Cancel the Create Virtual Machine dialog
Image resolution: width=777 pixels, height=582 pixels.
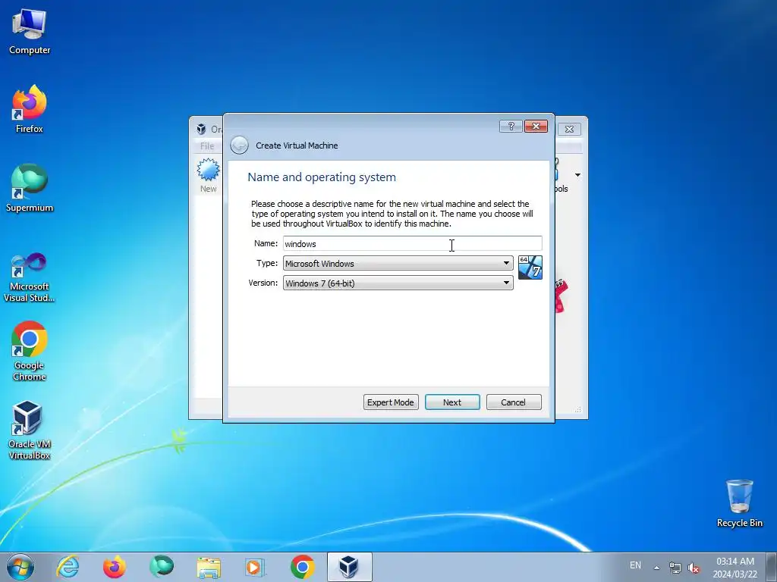pos(514,402)
